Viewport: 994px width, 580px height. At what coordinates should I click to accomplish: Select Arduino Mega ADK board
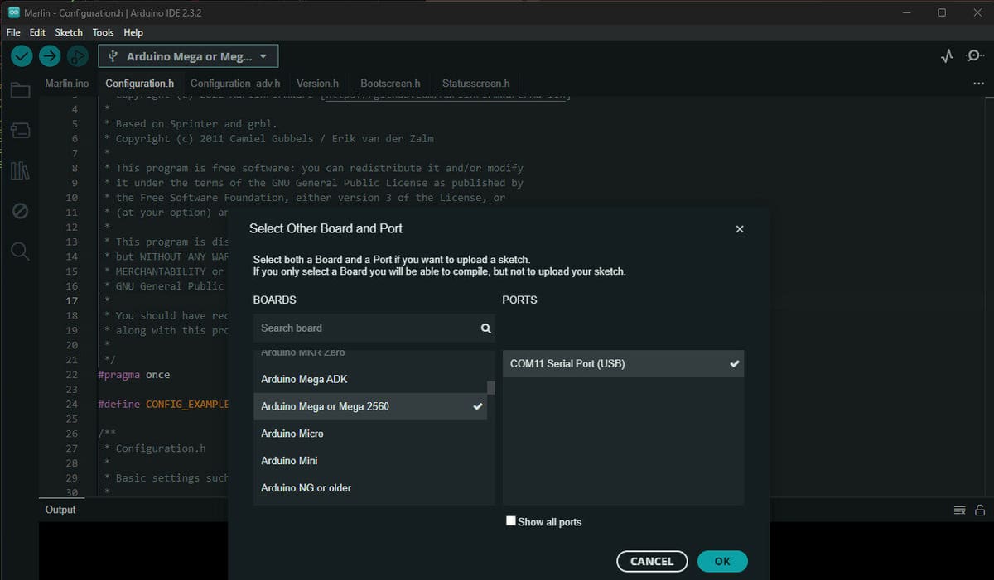[x=370, y=379]
